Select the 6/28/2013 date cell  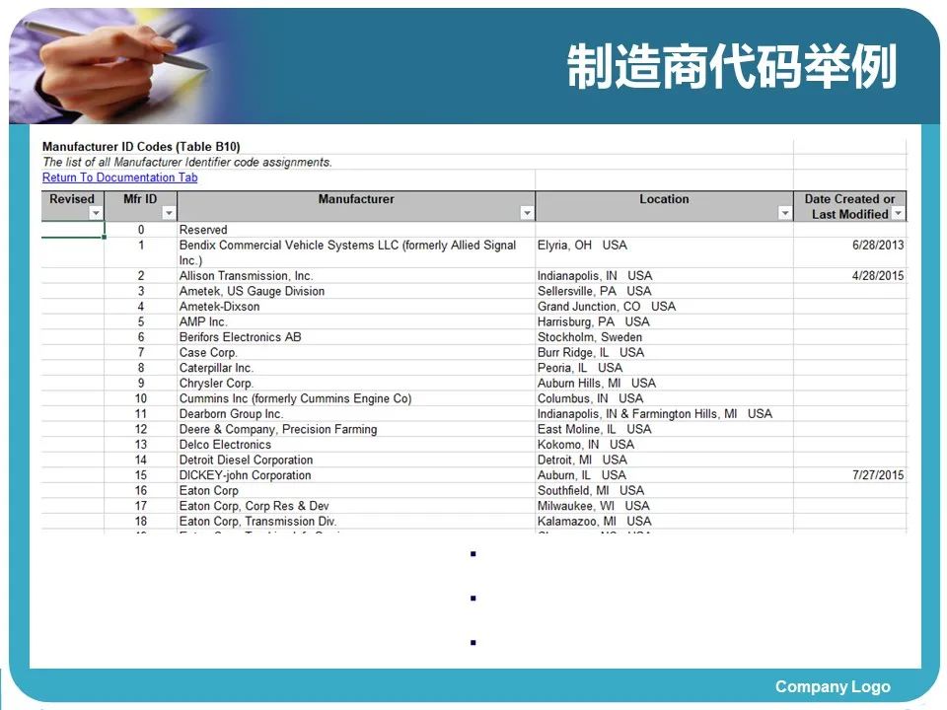(850, 253)
